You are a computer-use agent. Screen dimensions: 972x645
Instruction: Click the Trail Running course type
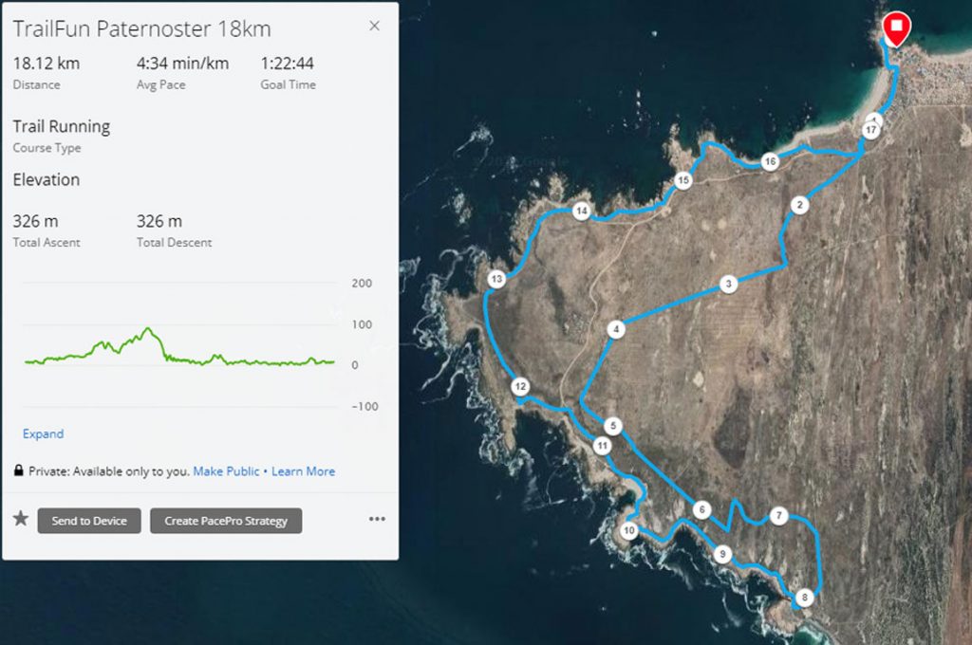click(62, 126)
